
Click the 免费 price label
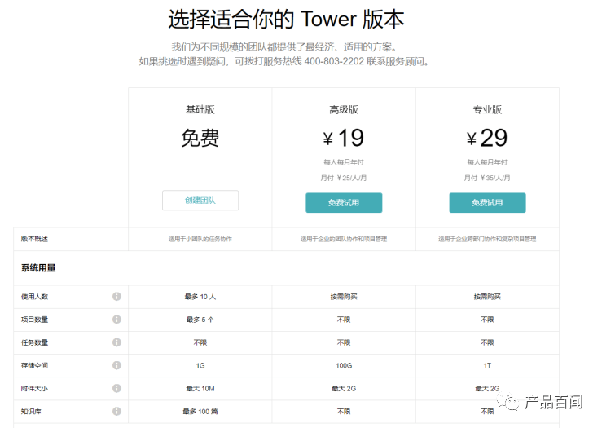point(200,138)
